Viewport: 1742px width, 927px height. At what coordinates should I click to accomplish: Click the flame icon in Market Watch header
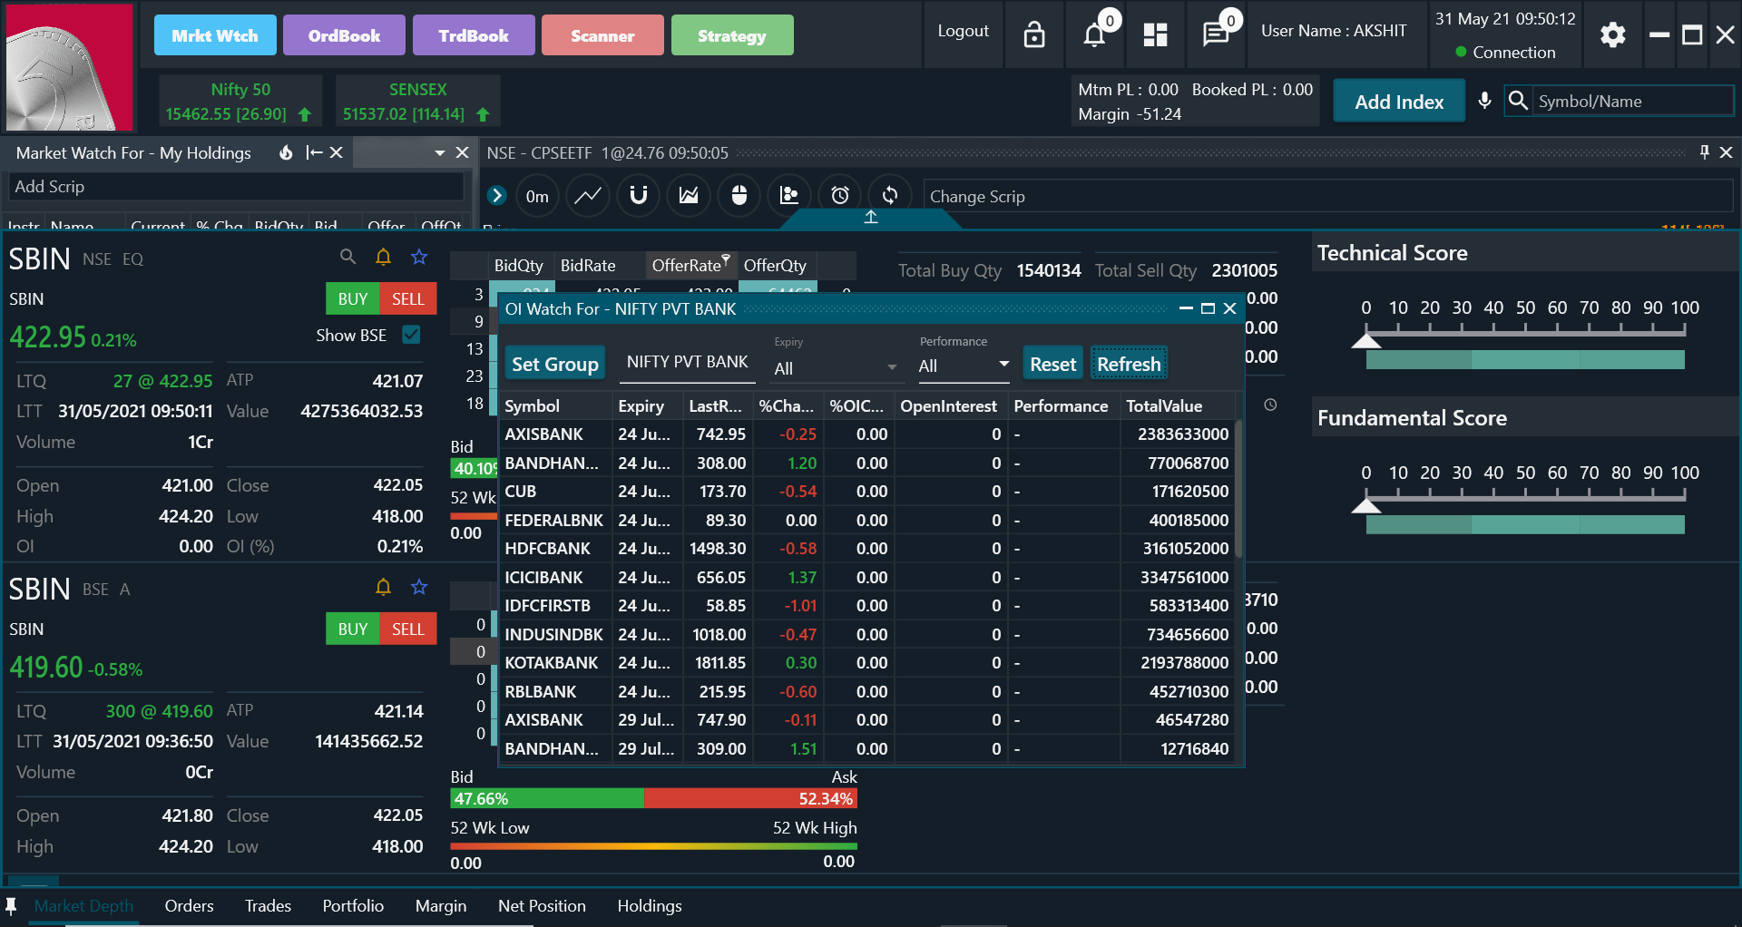click(286, 152)
